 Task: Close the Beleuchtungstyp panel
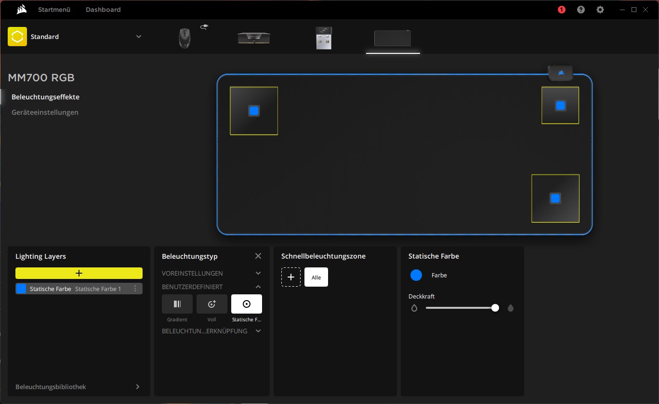pos(258,256)
